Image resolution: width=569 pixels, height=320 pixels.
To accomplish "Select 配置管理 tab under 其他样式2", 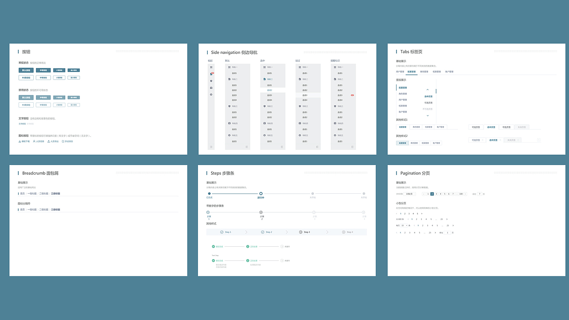I will click(x=403, y=143).
